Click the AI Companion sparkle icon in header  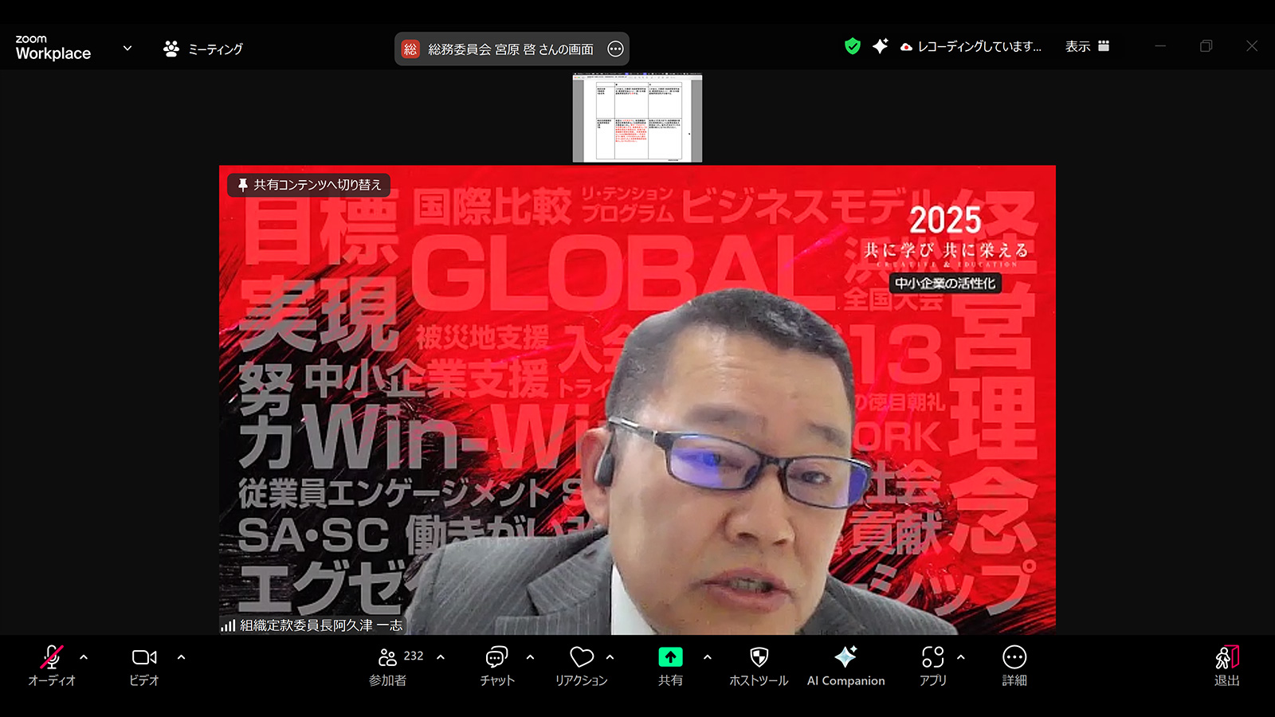[x=880, y=46]
